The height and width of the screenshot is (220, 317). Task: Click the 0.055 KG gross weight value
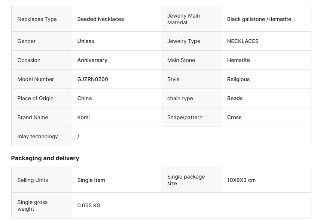point(89,205)
